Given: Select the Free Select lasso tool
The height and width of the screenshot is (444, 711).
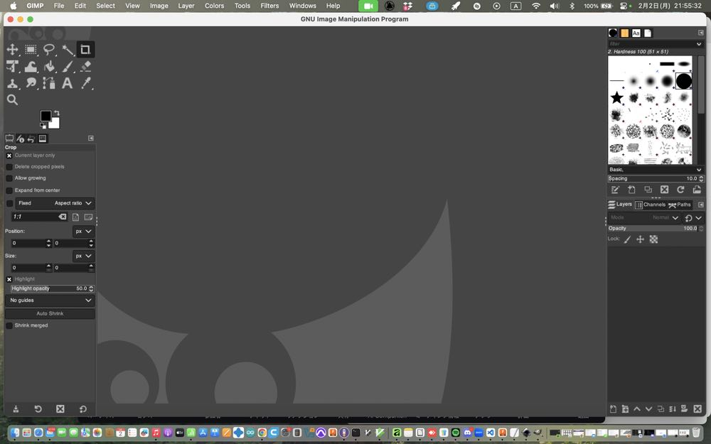Looking at the screenshot, I should tap(48, 50).
